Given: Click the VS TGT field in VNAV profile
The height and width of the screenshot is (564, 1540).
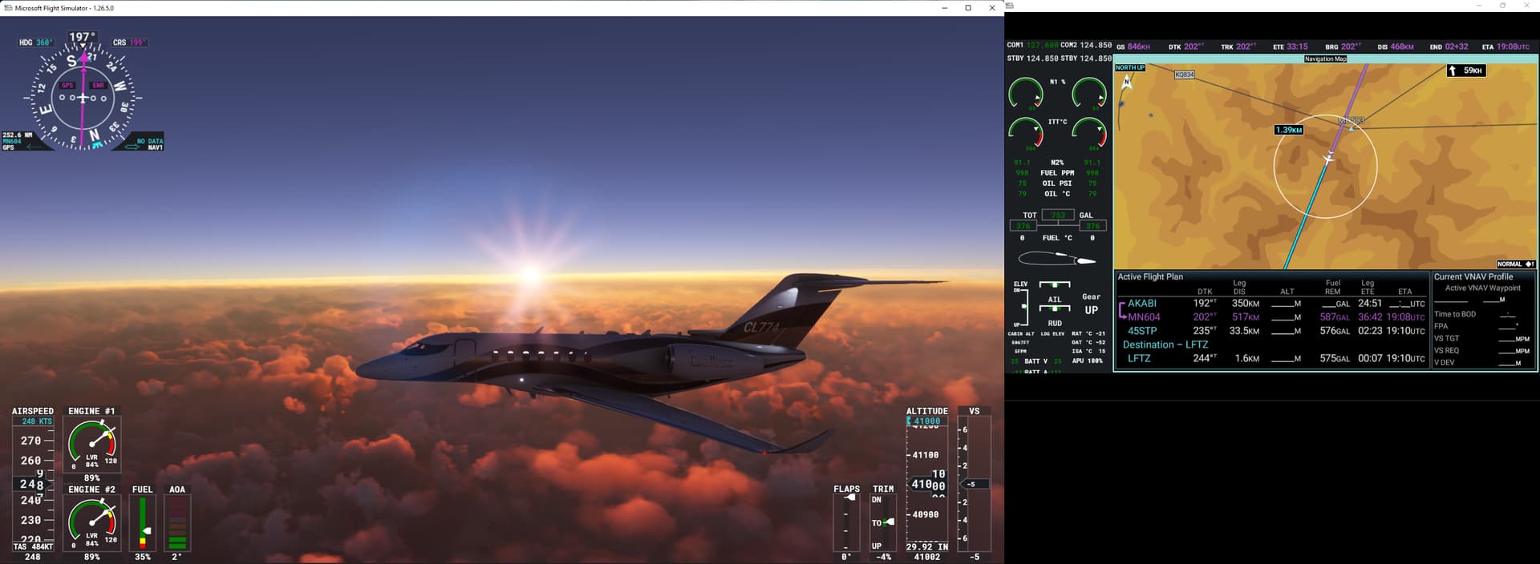Looking at the screenshot, I should [x=1483, y=339].
